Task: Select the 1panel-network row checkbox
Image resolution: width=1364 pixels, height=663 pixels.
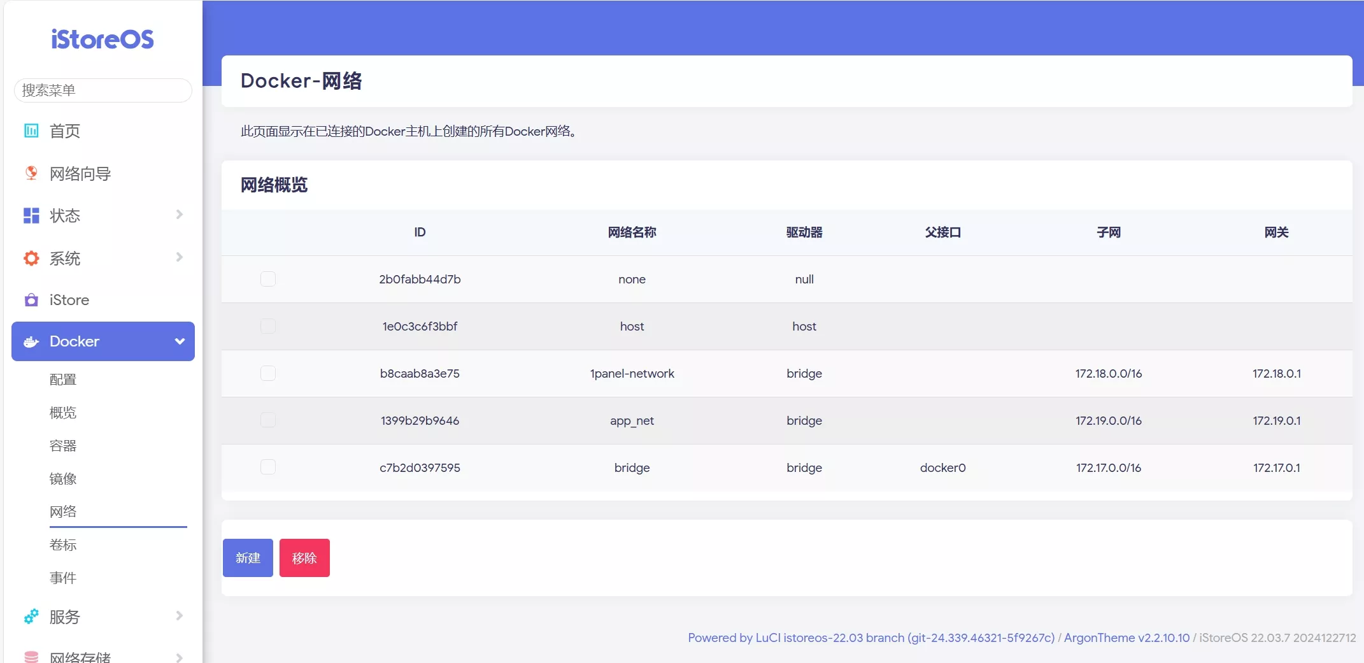Action: point(268,373)
